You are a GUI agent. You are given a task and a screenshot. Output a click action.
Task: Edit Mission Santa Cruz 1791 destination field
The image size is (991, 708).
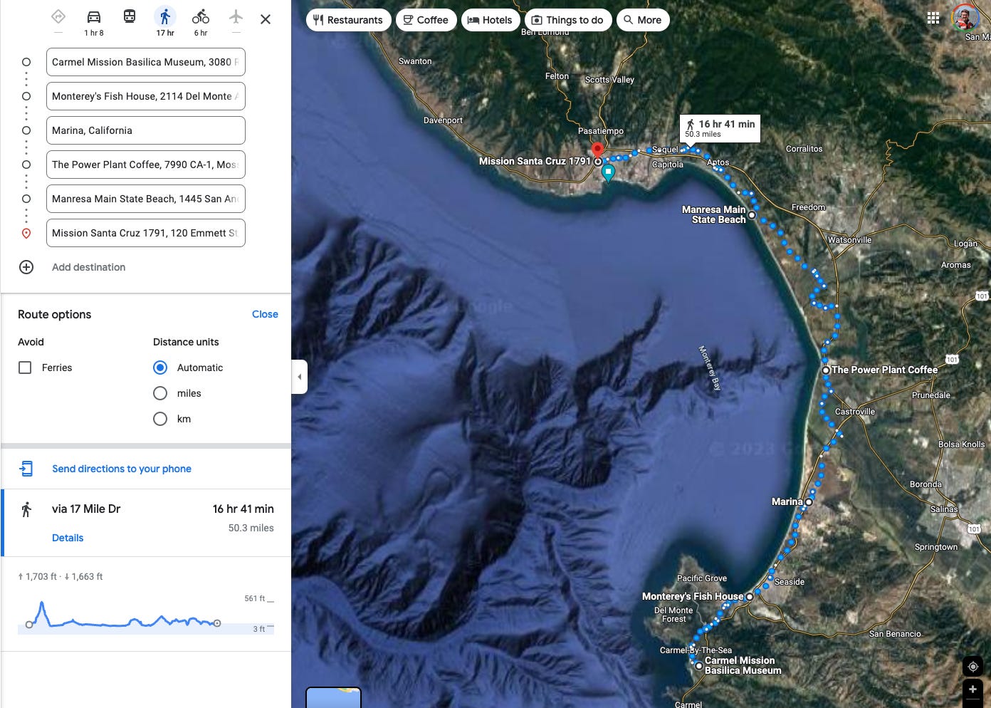pyautogui.click(x=146, y=233)
